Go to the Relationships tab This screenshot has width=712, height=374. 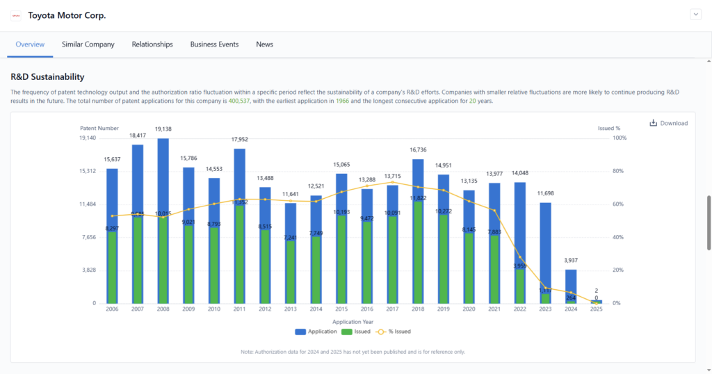[152, 44]
